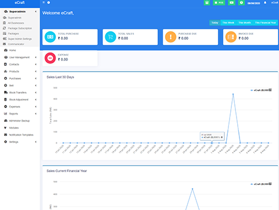Click the peak data point in Sales Last 30 Days
This screenshot has height=210, width=279.
click(x=233, y=94)
